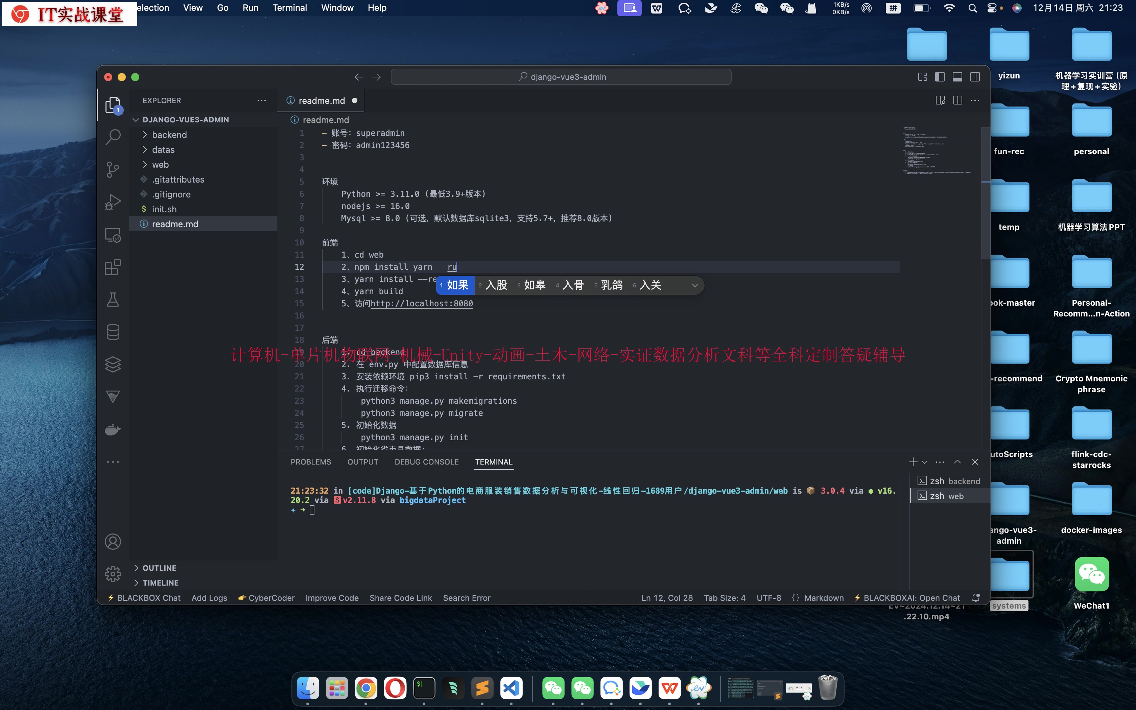Open the Search view in the activity bar

(113, 136)
